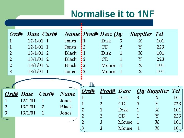The height and width of the screenshot is (138, 184).
Task: Click the dark blue title bar
Action: tap(79, 23)
